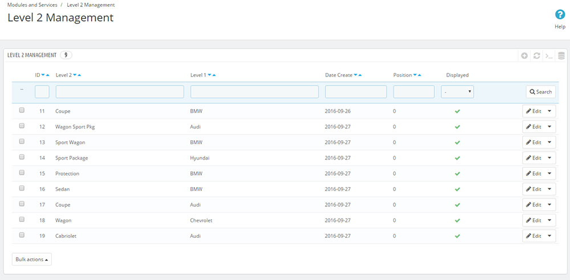Sort ID column descending with down arrow
Screen dimensions: 570x280
[x=43, y=75]
